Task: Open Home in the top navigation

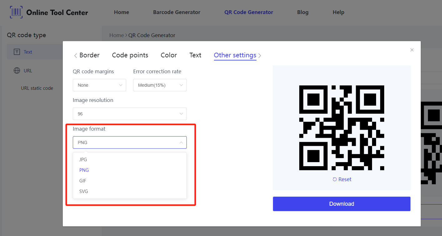Action: point(122,12)
